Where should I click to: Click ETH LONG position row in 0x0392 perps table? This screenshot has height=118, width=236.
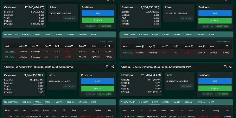(x=176, y=117)
